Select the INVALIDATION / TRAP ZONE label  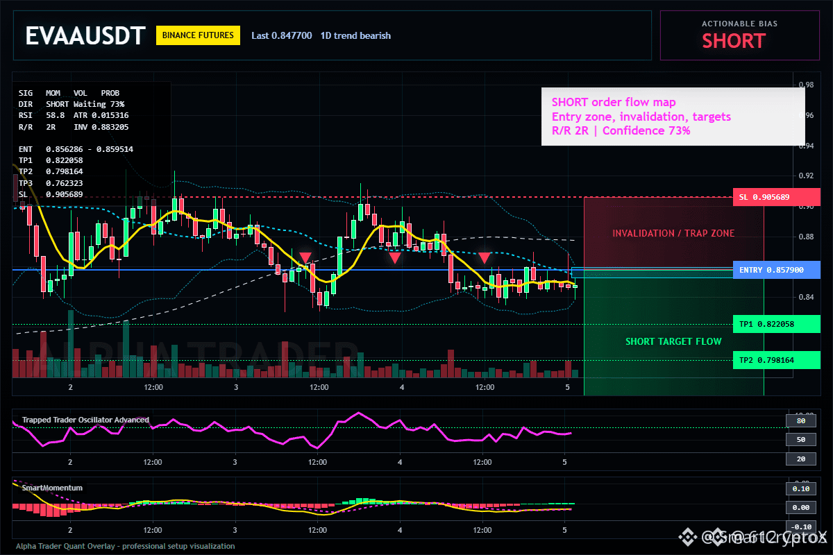tap(673, 233)
